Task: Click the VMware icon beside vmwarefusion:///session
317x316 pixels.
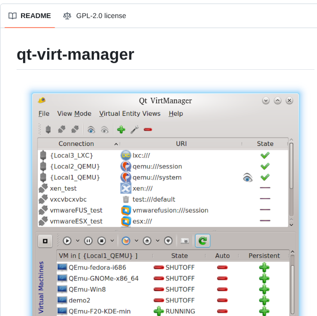Action: 126,210
